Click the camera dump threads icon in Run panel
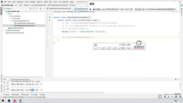183x103 pixels. tap(4, 90)
